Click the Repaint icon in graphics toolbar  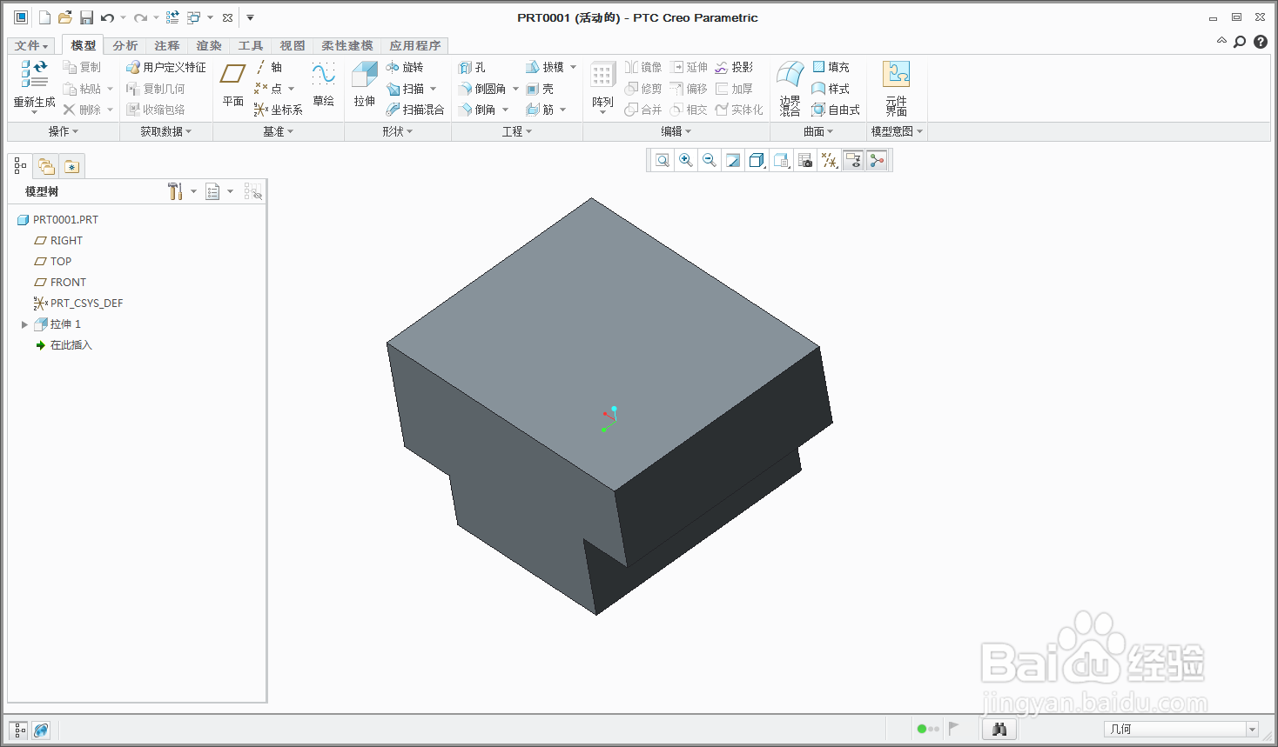click(x=733, y=160)
